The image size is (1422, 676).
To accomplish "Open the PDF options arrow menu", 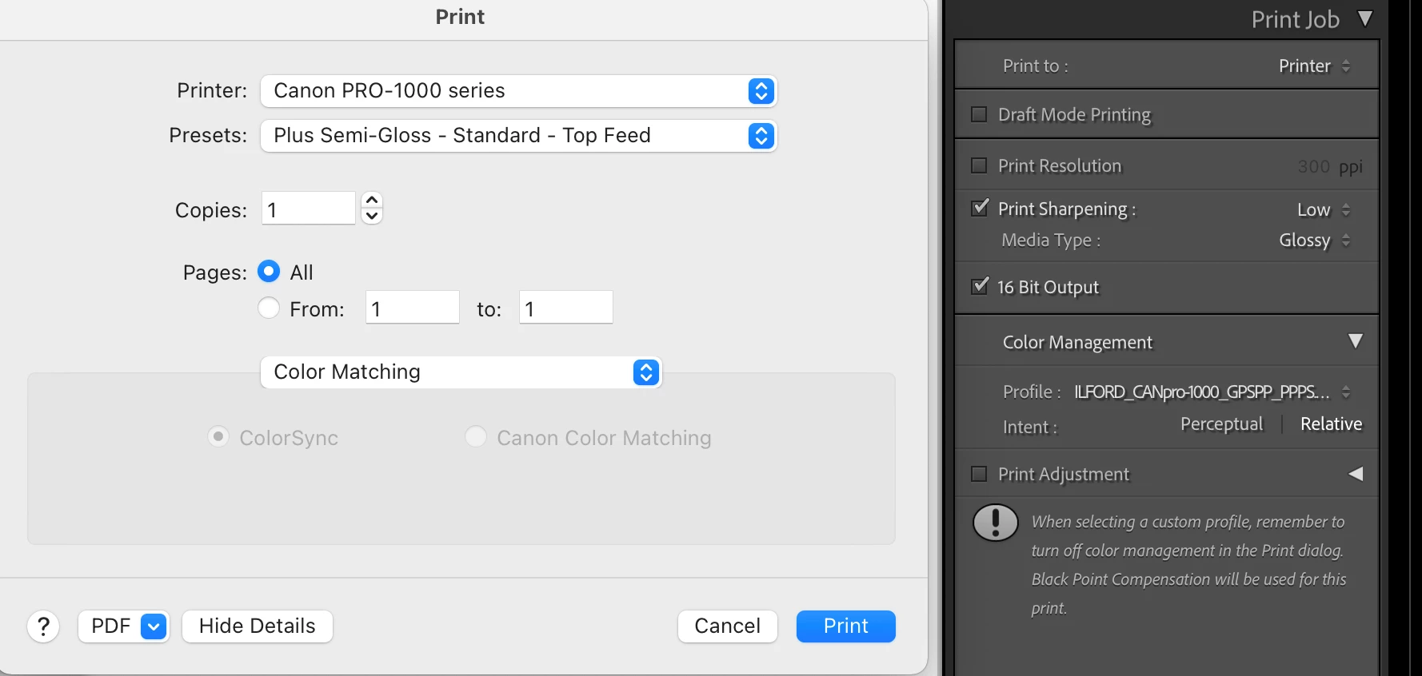I will tap(154, 626).
